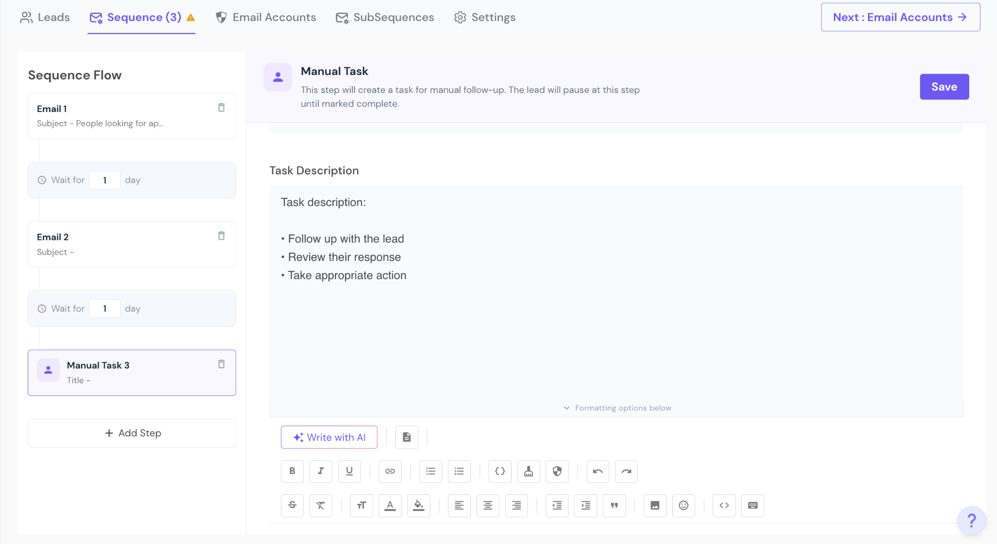
Task: Click the first Wait for days field
Action: coord(105,180)
